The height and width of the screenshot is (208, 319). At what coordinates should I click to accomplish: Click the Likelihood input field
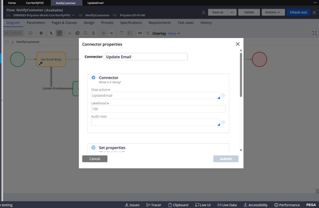coord(158,109)
